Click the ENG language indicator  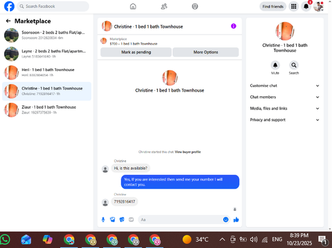click(277, 239)
